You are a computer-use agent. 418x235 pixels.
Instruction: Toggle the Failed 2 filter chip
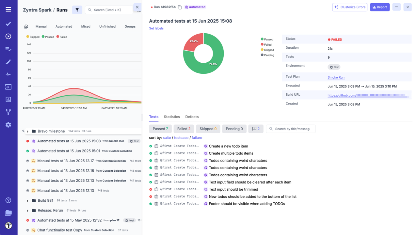[184, 129]
